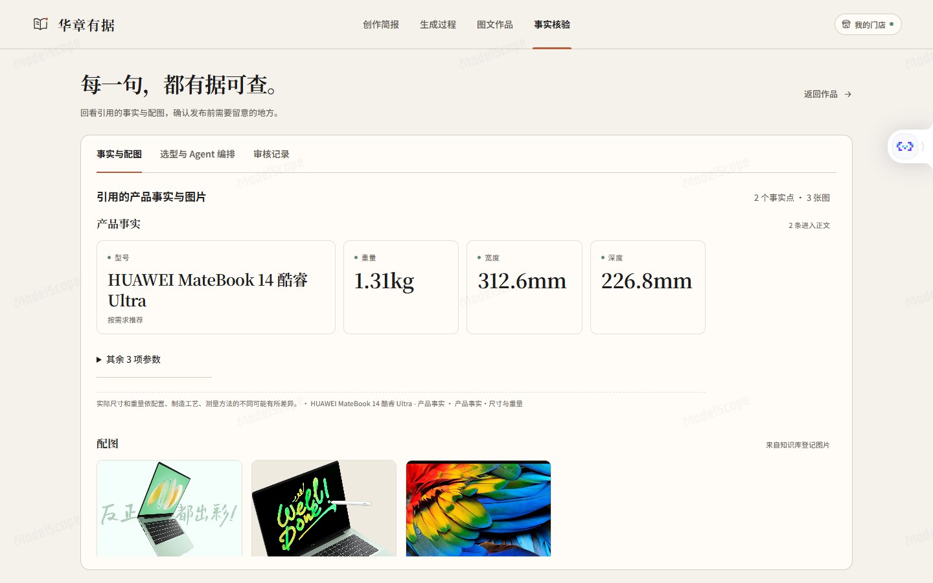Go to 生成过程 in top navigation

[438, 25]
